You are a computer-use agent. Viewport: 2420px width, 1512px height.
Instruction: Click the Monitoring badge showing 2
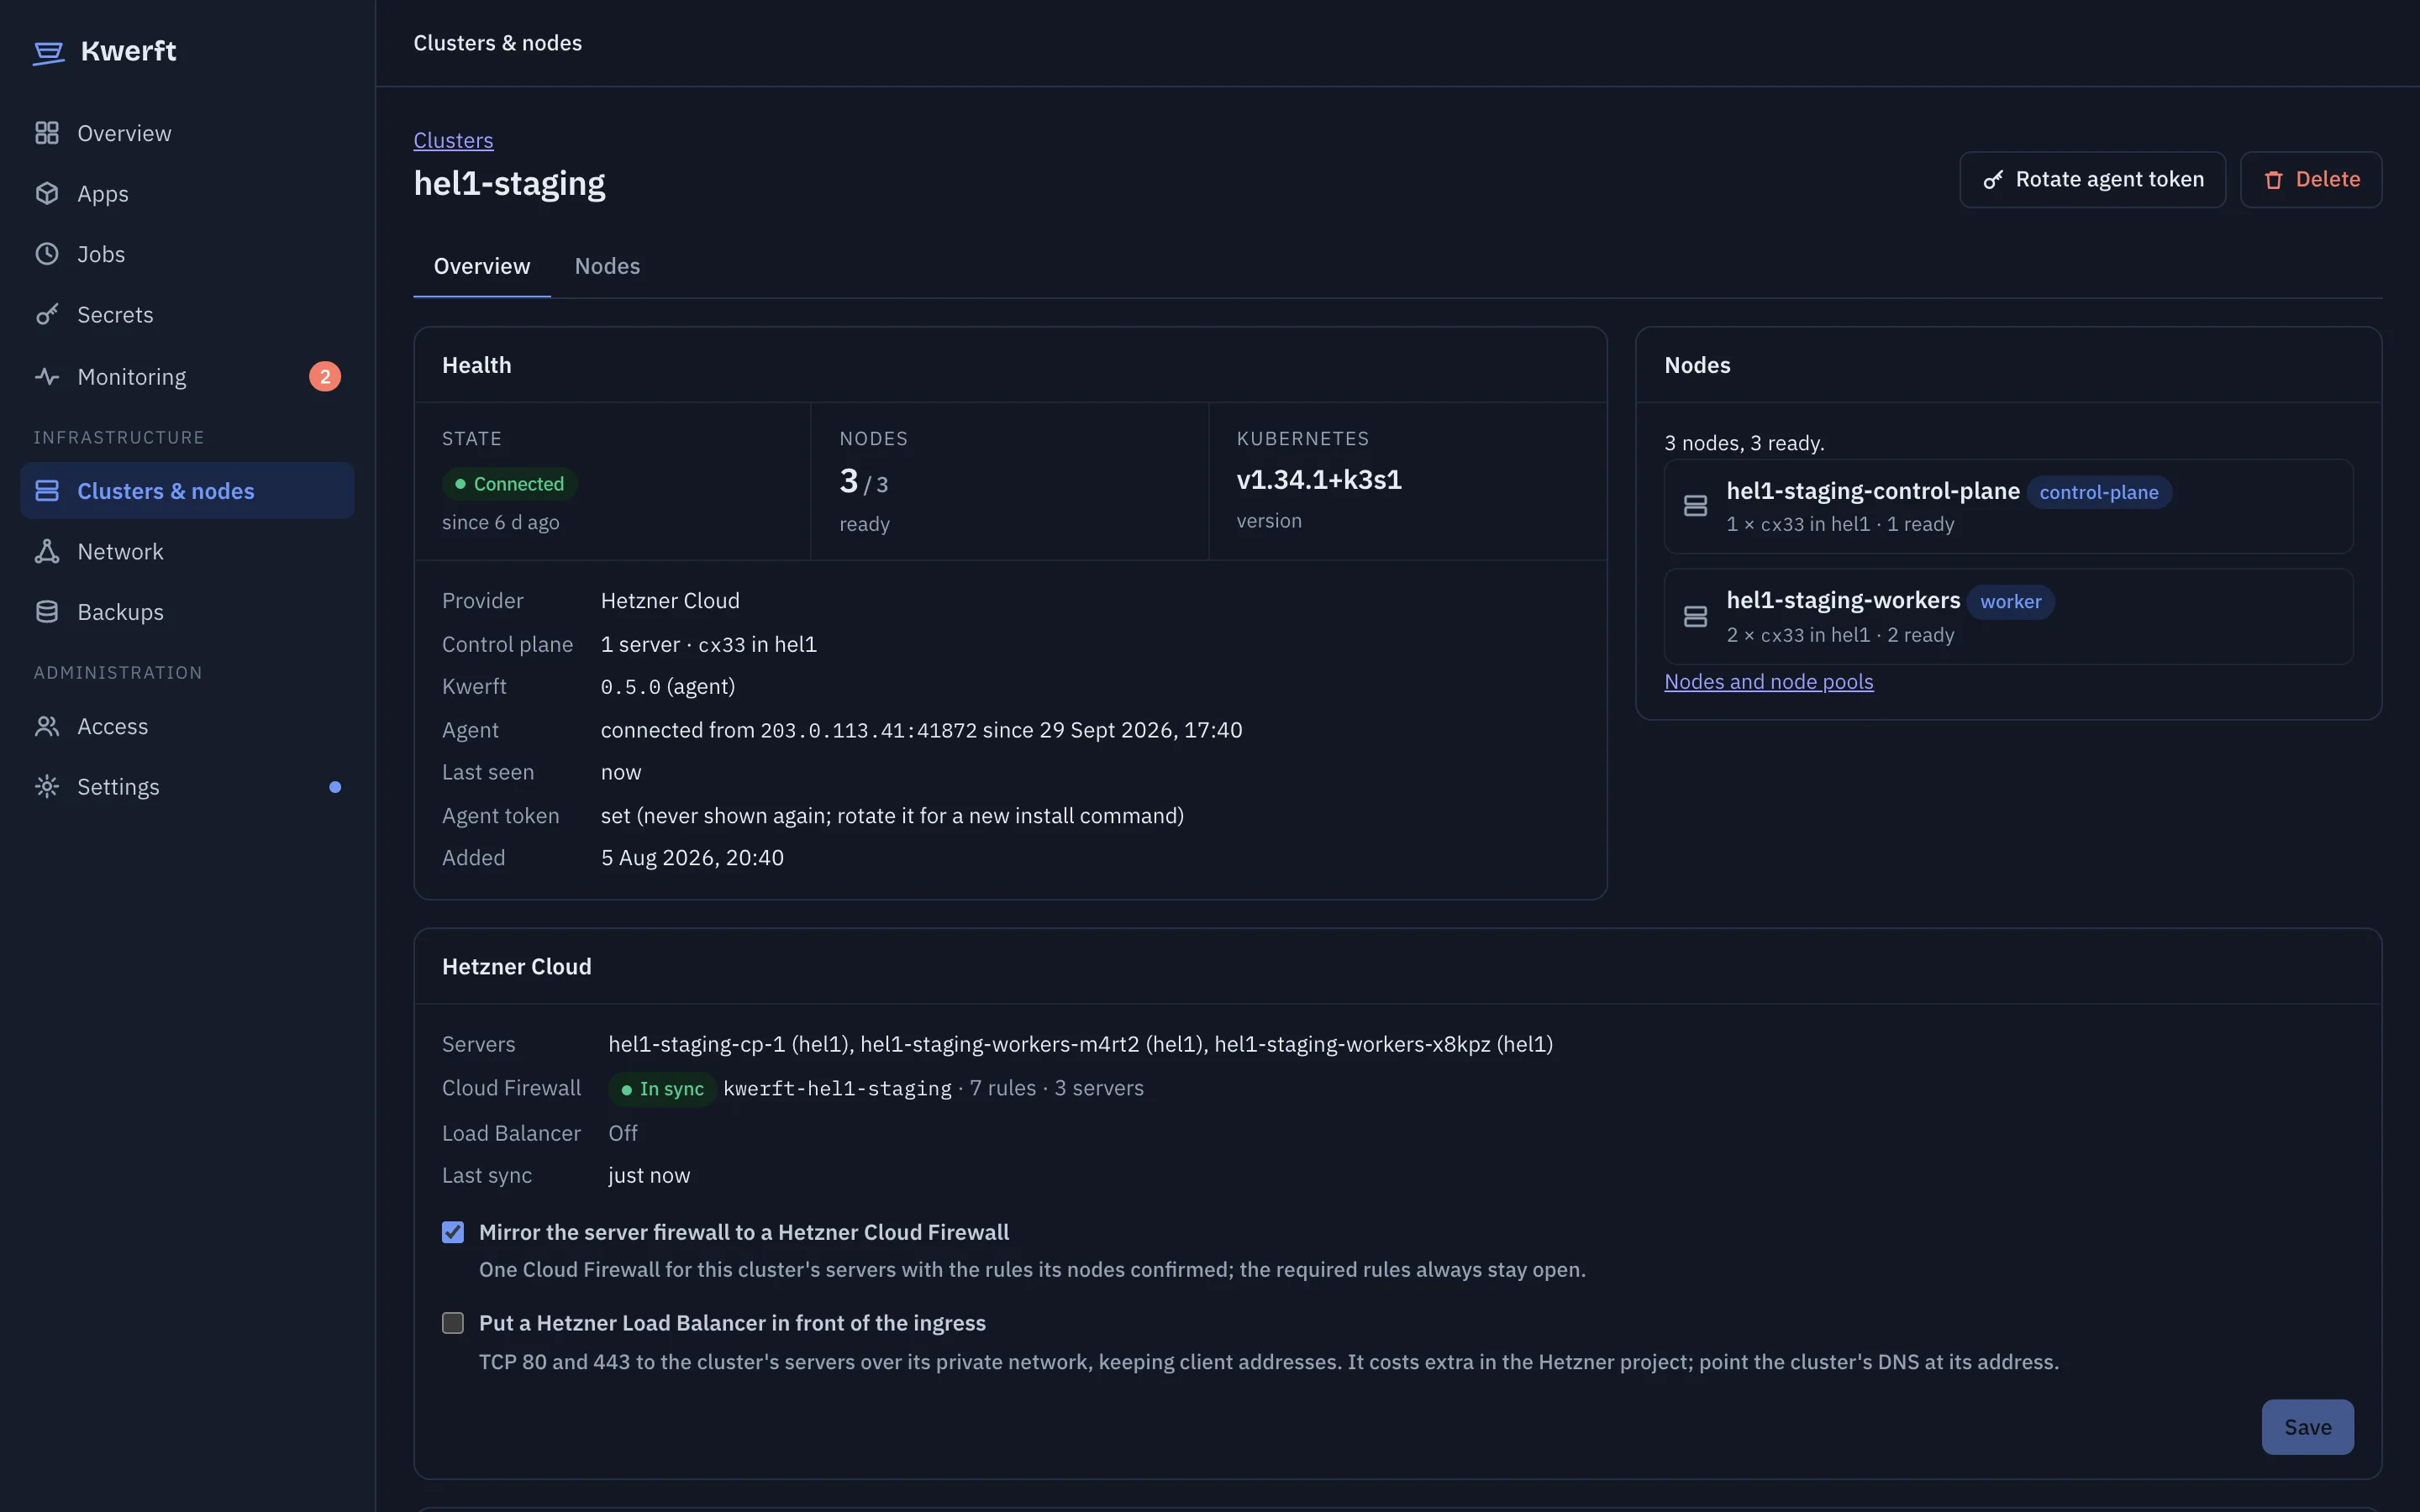coord(325,376)
